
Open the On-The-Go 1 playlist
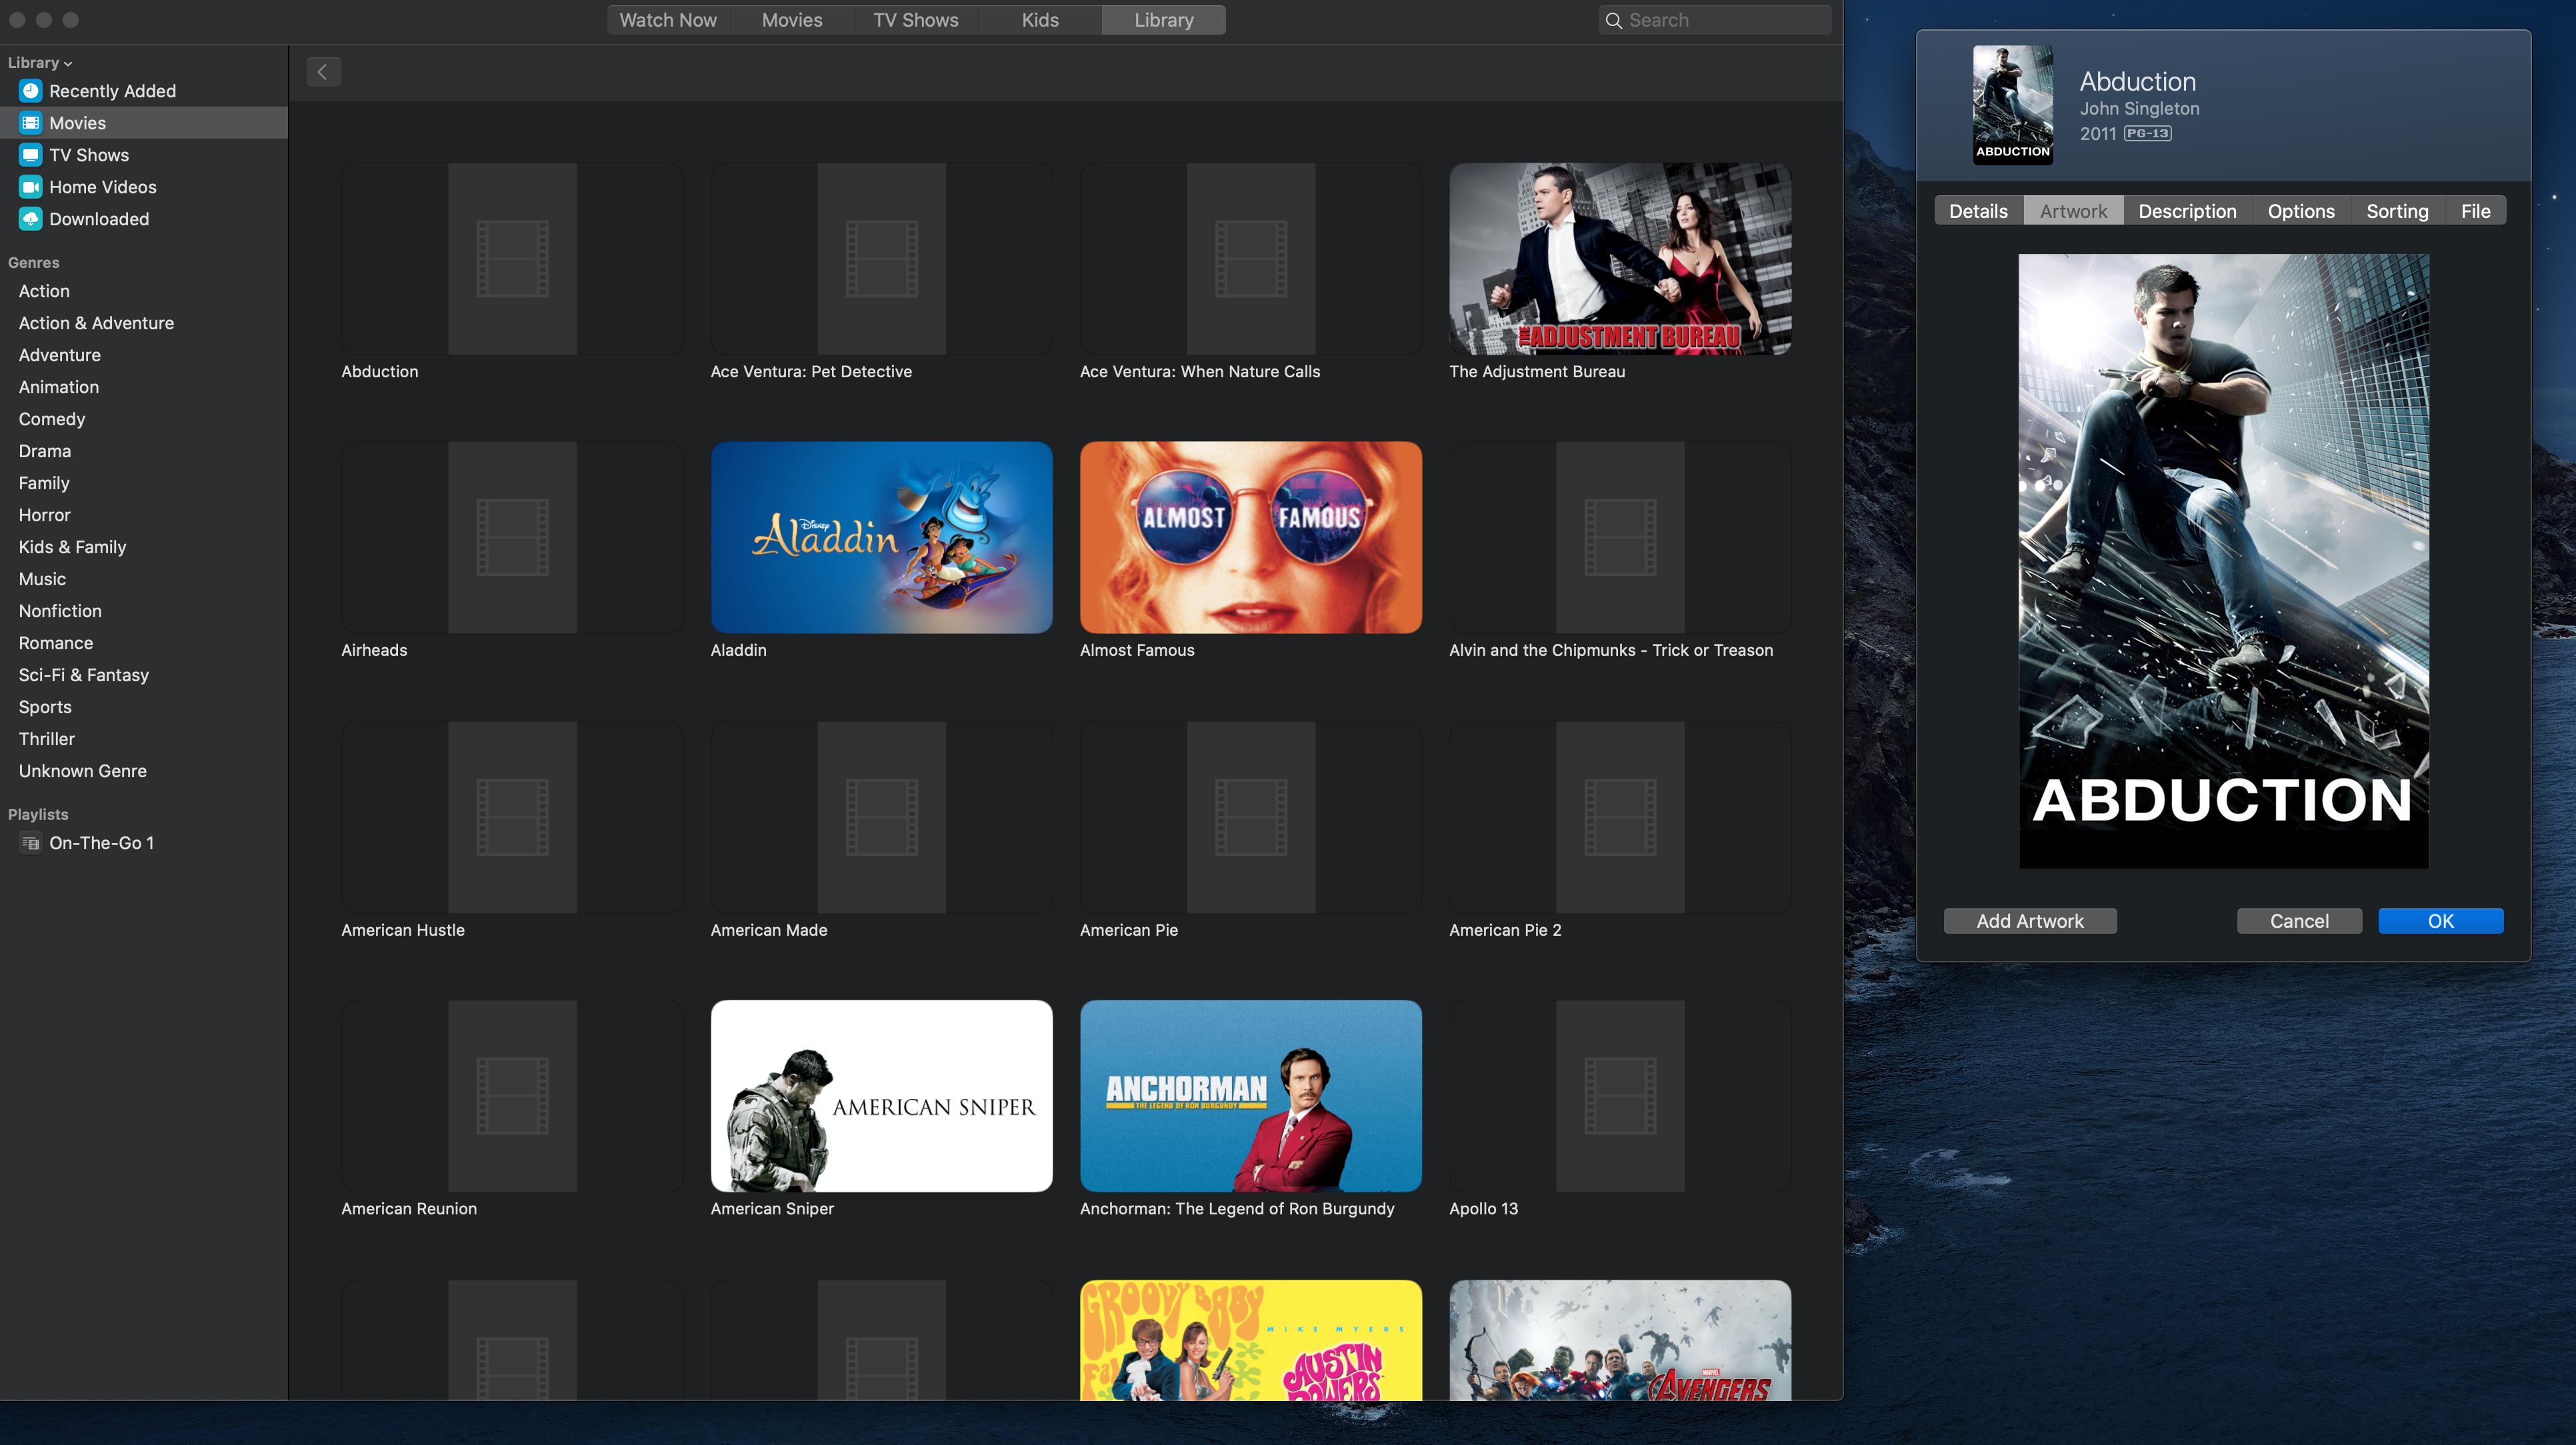pos(144,843)
